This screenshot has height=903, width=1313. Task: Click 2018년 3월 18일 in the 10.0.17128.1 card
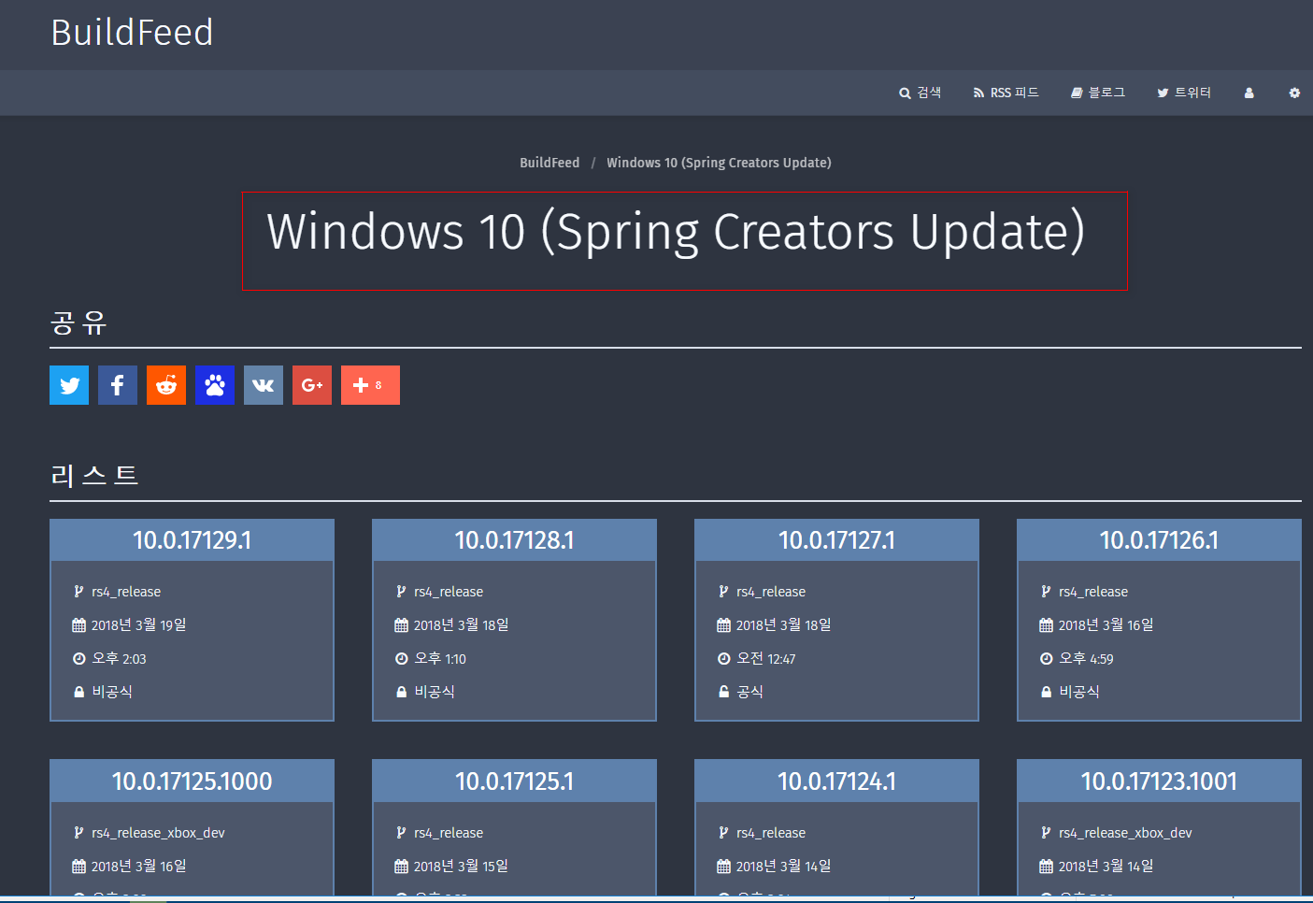[461, 625]
